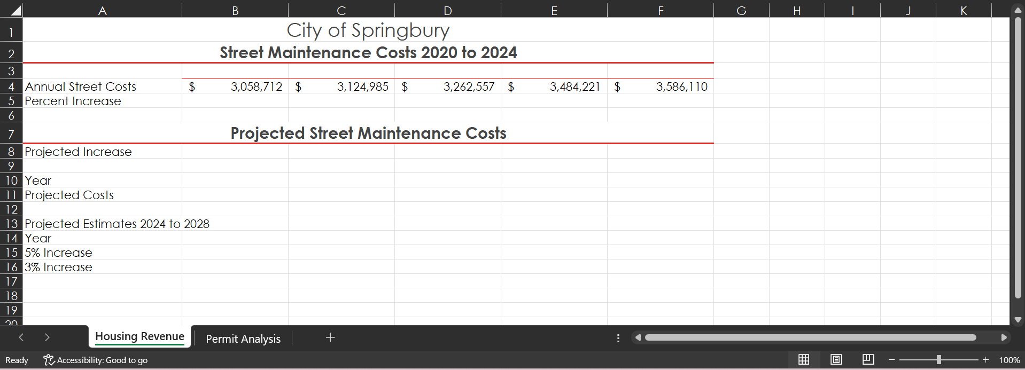Switch to Permit Analysis sheet tab
This screenshot has width=1025, height=370.
243,338
